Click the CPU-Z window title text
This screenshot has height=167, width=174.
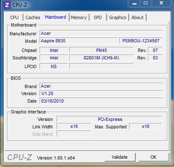click(x=20, y=5)
